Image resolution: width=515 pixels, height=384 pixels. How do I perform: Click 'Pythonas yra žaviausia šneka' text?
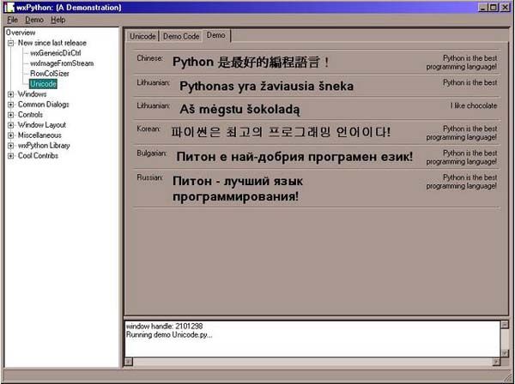tap(266, 87)
